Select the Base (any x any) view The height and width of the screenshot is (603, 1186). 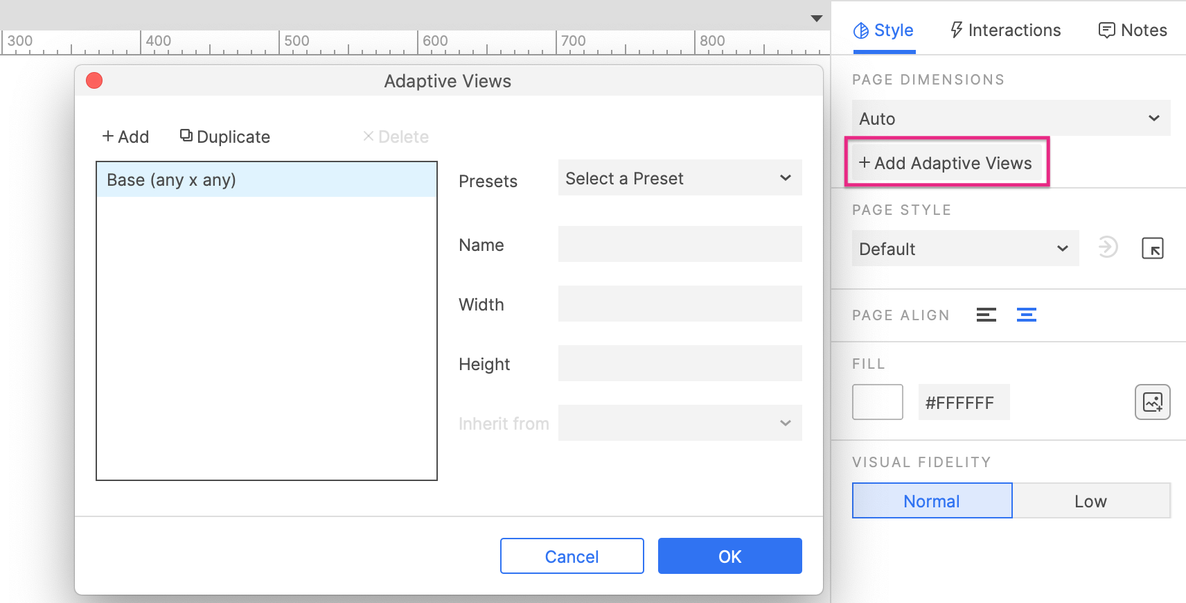pos(267,180)
